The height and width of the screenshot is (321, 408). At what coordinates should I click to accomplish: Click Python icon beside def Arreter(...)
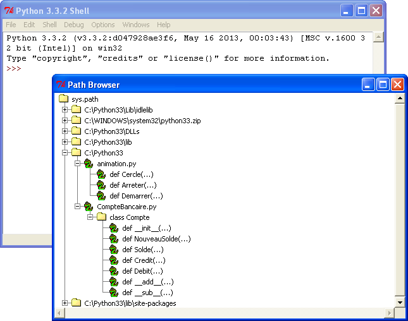pyautogui.click(x=101, y=185)
